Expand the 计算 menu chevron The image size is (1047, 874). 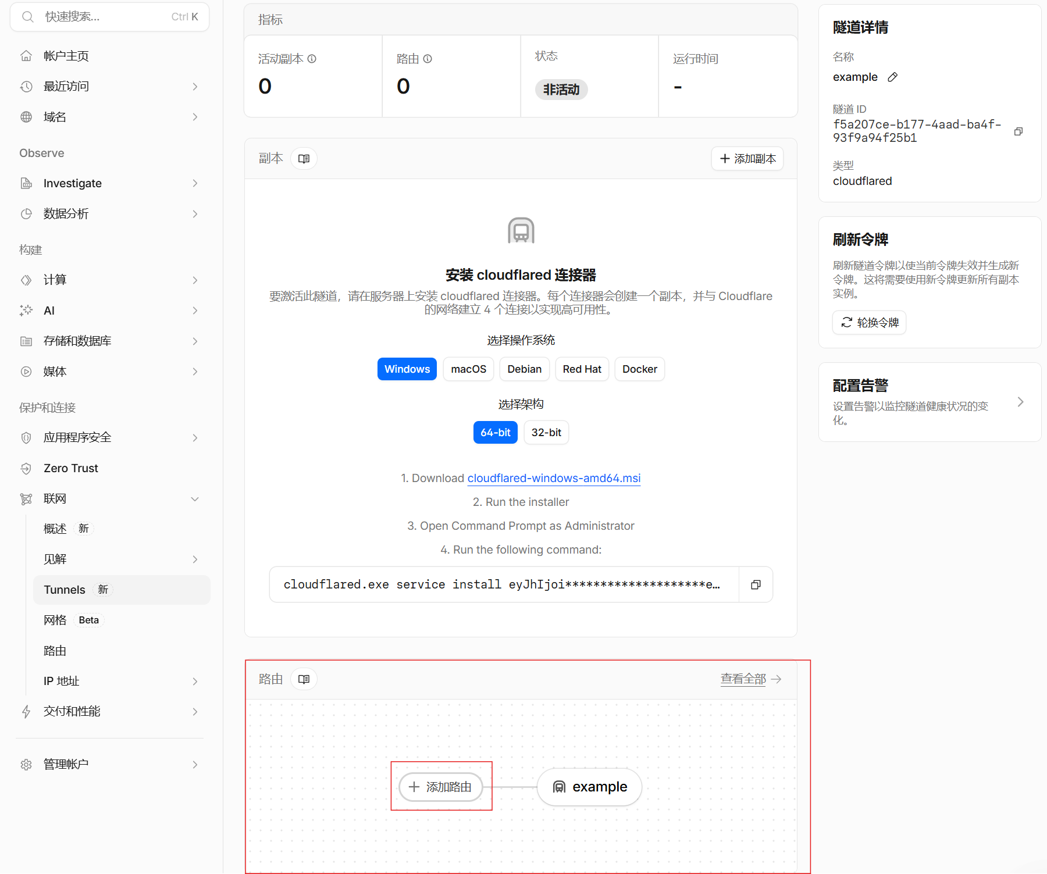tap(195, 280)
